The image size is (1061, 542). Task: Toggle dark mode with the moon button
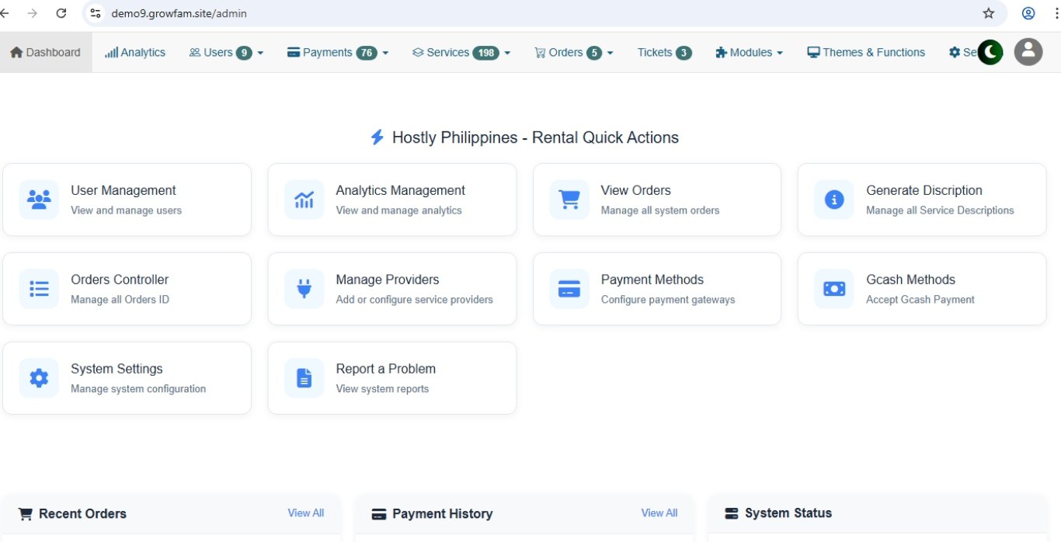coord(990,52)
